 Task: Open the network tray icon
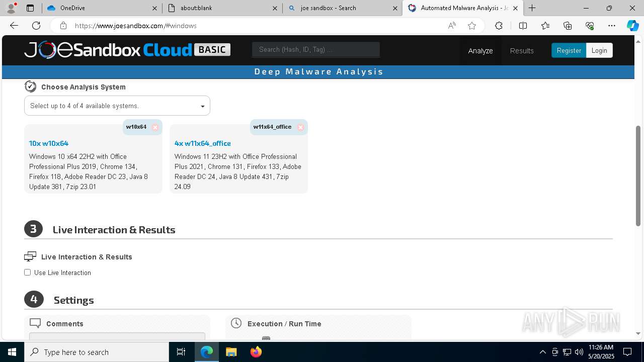[x=567, y=352]
